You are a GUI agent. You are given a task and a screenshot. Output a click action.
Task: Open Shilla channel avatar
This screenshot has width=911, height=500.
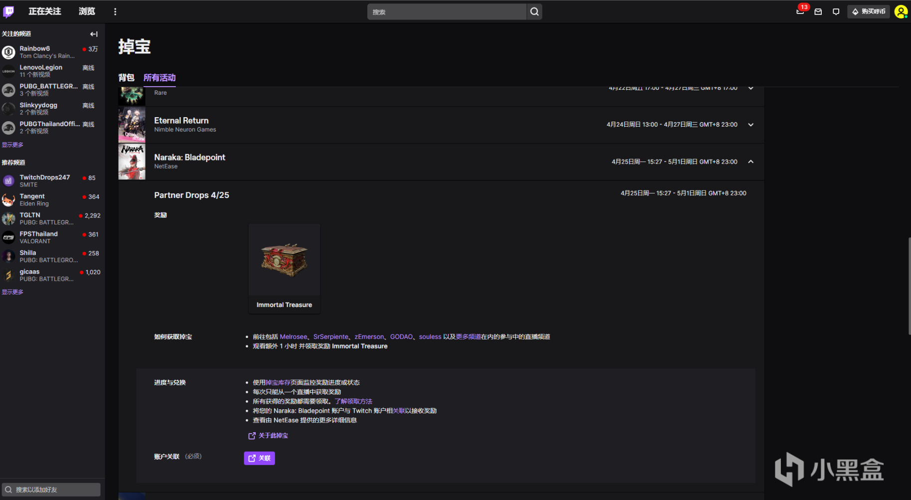click(x=8, y=257)
